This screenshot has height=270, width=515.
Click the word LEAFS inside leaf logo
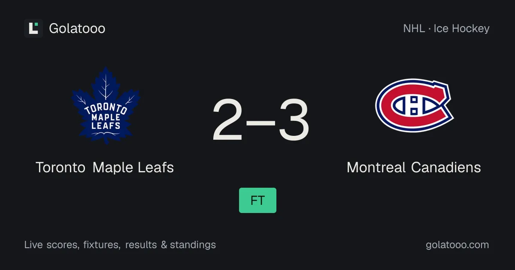pos(106,126)
